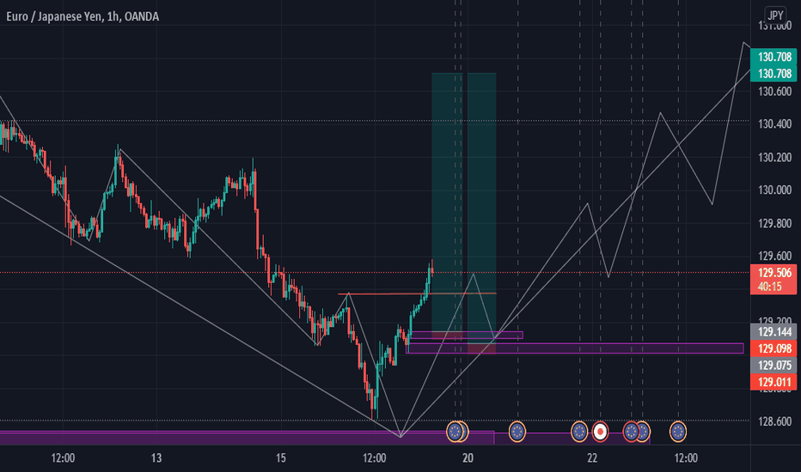Select the current price label 129.506

coord(775,273)
